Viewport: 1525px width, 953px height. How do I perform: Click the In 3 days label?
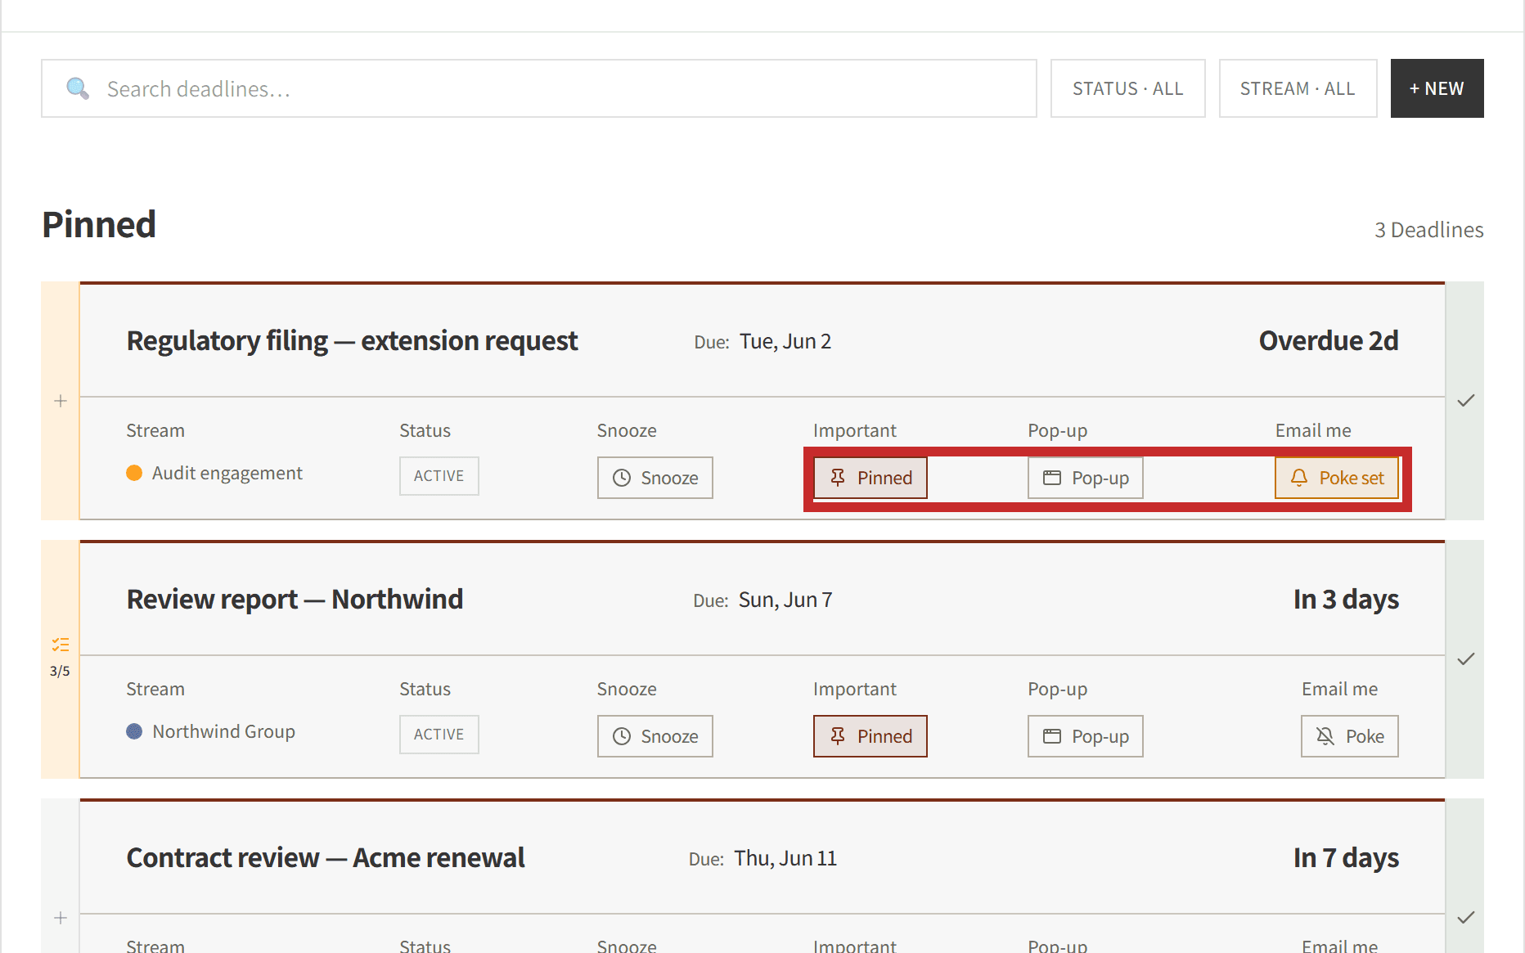(1346, 600)
